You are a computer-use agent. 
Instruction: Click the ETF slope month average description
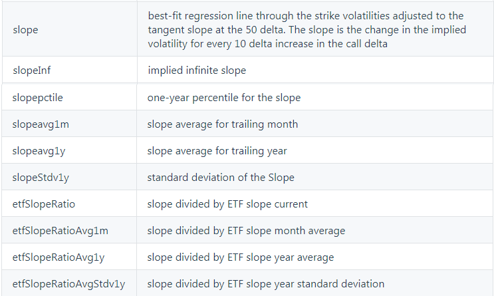click(x=246, y=231)
